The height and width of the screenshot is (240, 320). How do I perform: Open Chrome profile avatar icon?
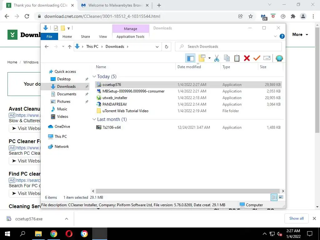coord(303,16)
